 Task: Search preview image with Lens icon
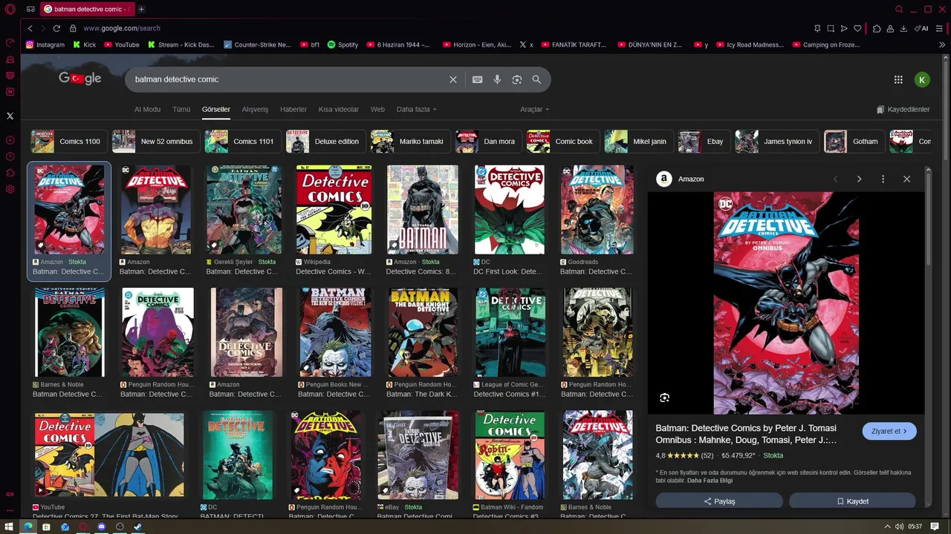(x=664, y=398)
